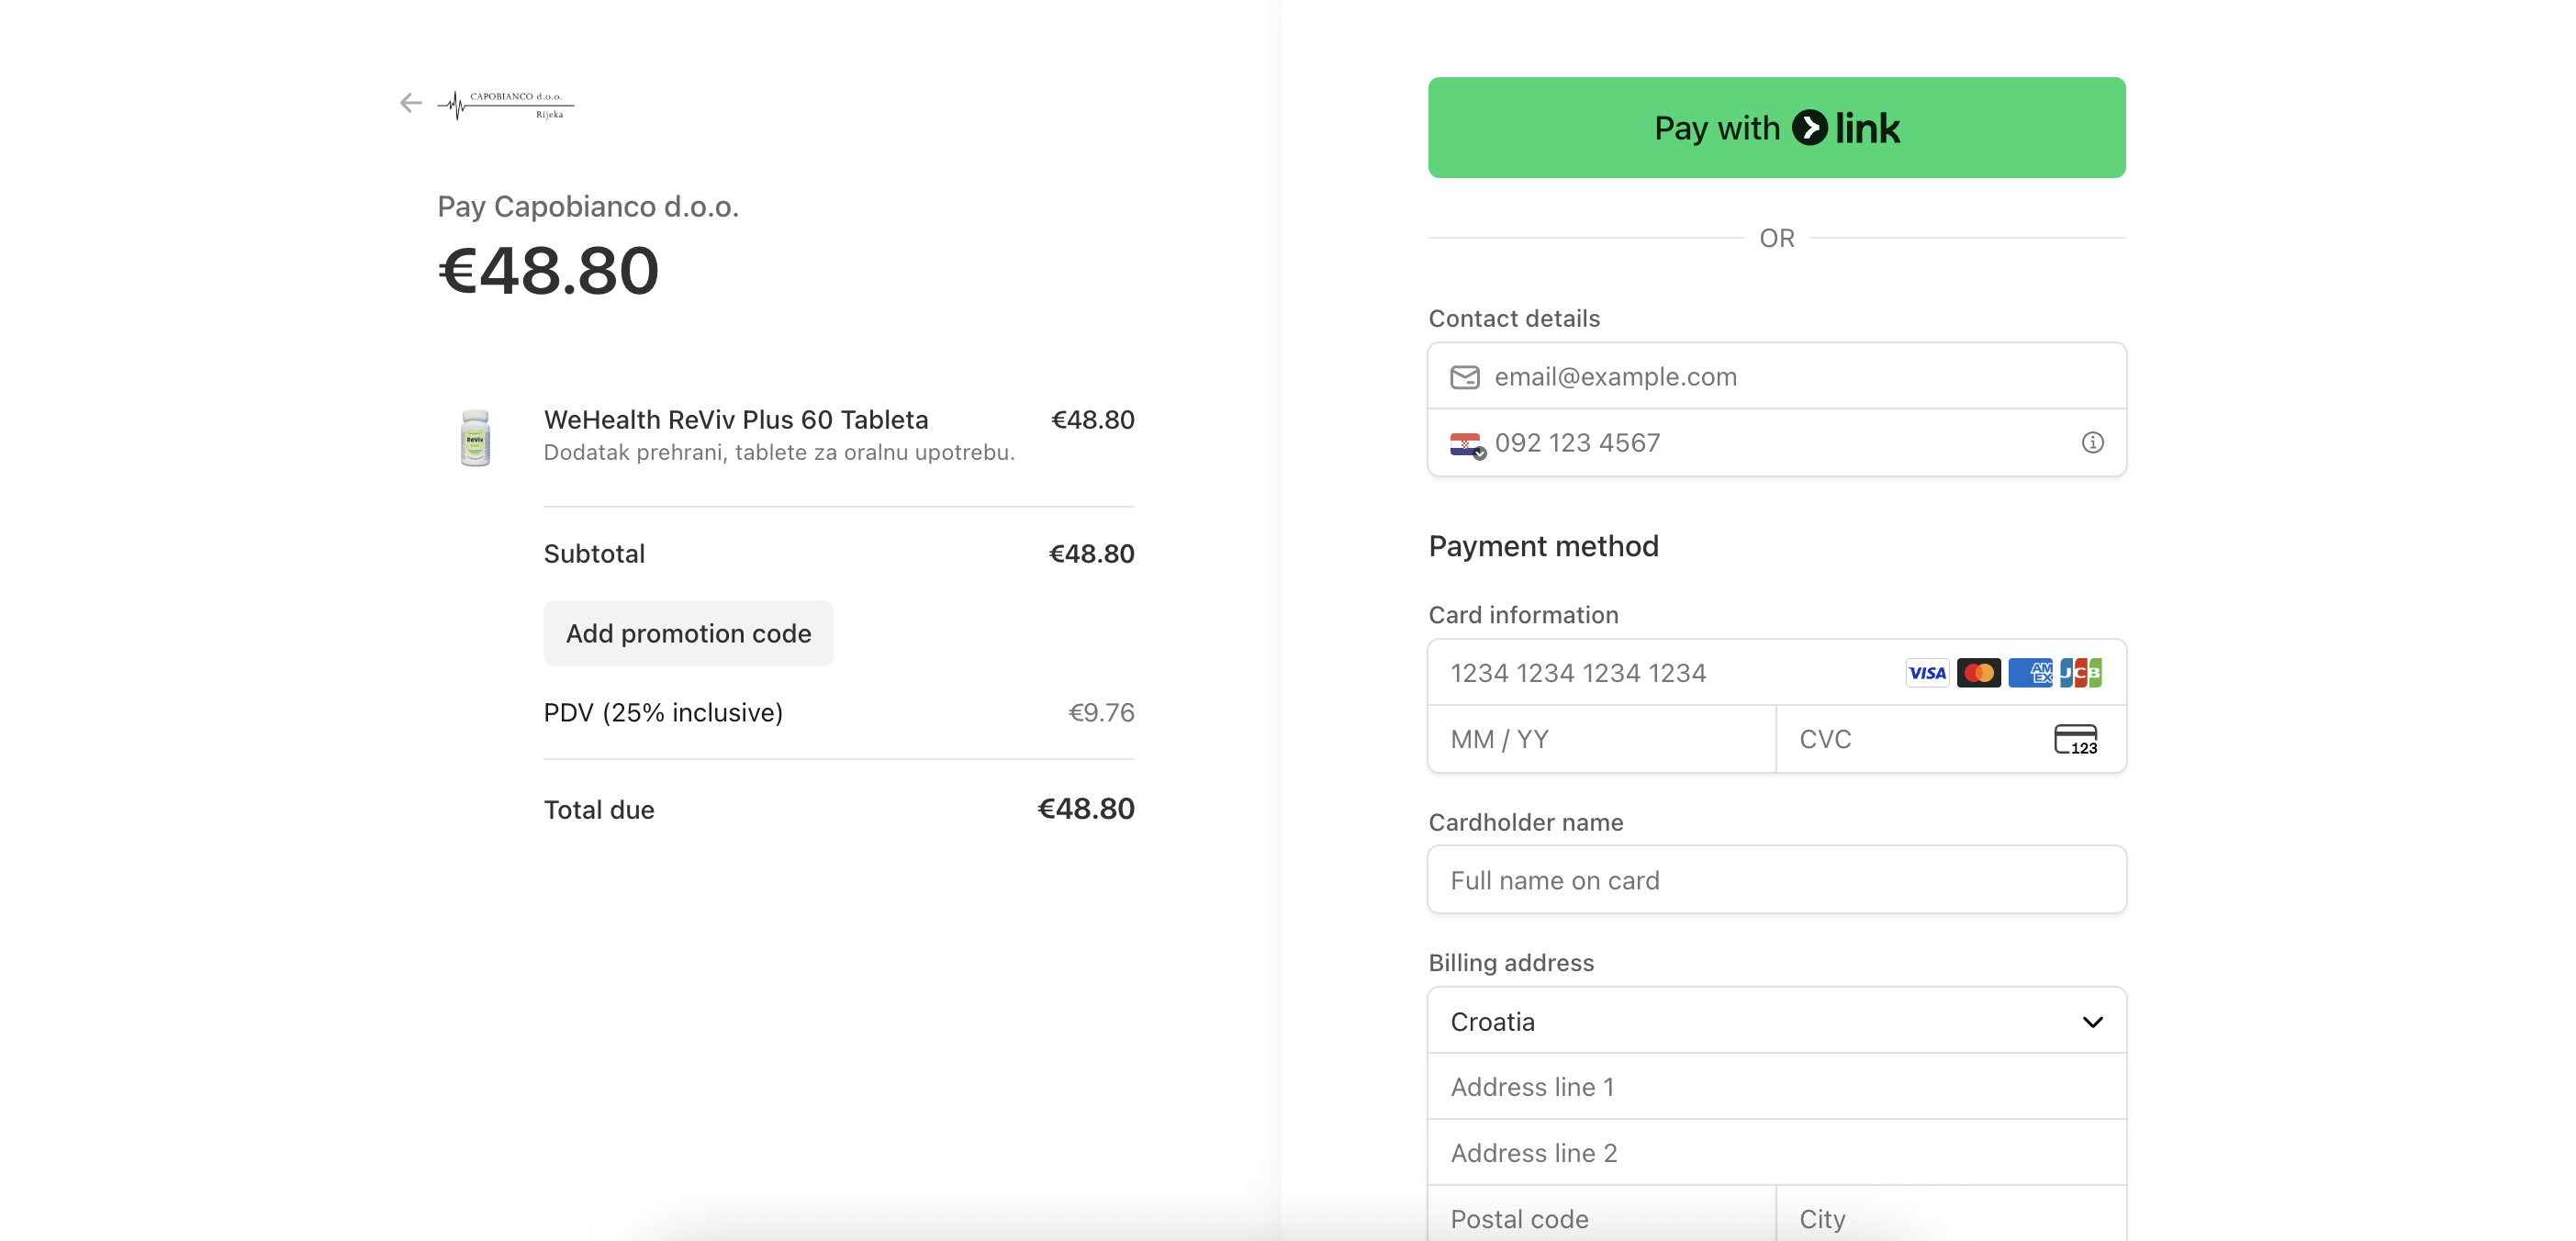Click the Visa card brand icon
The image size is (2576, 1241).
[1926, 672]
